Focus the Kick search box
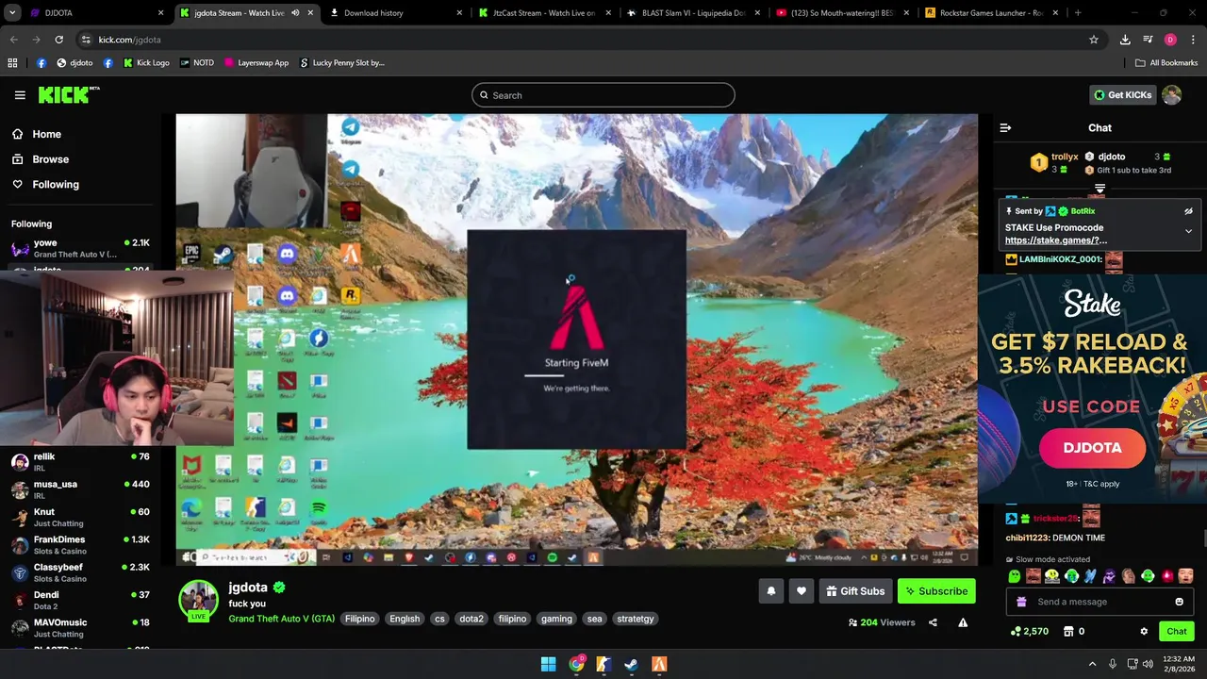Image resolution: width=1207 pixels, height=679 pixels. (603, 95)
